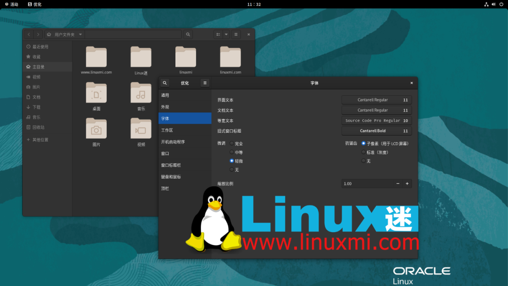Click the search icon in Tweaks window
Screen dimensions: 508x286
coord(165,83)
